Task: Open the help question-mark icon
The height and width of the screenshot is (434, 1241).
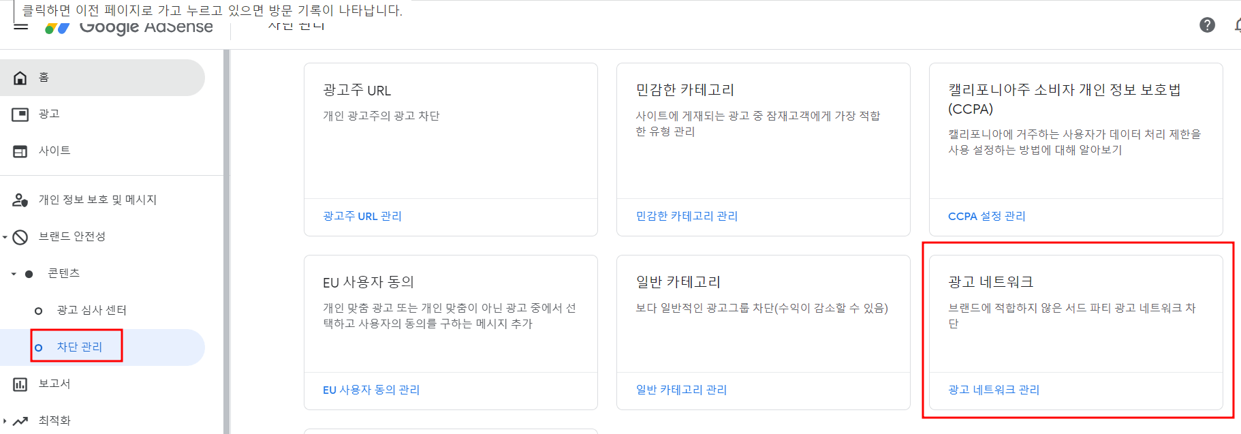Action: pos(1208,25)
